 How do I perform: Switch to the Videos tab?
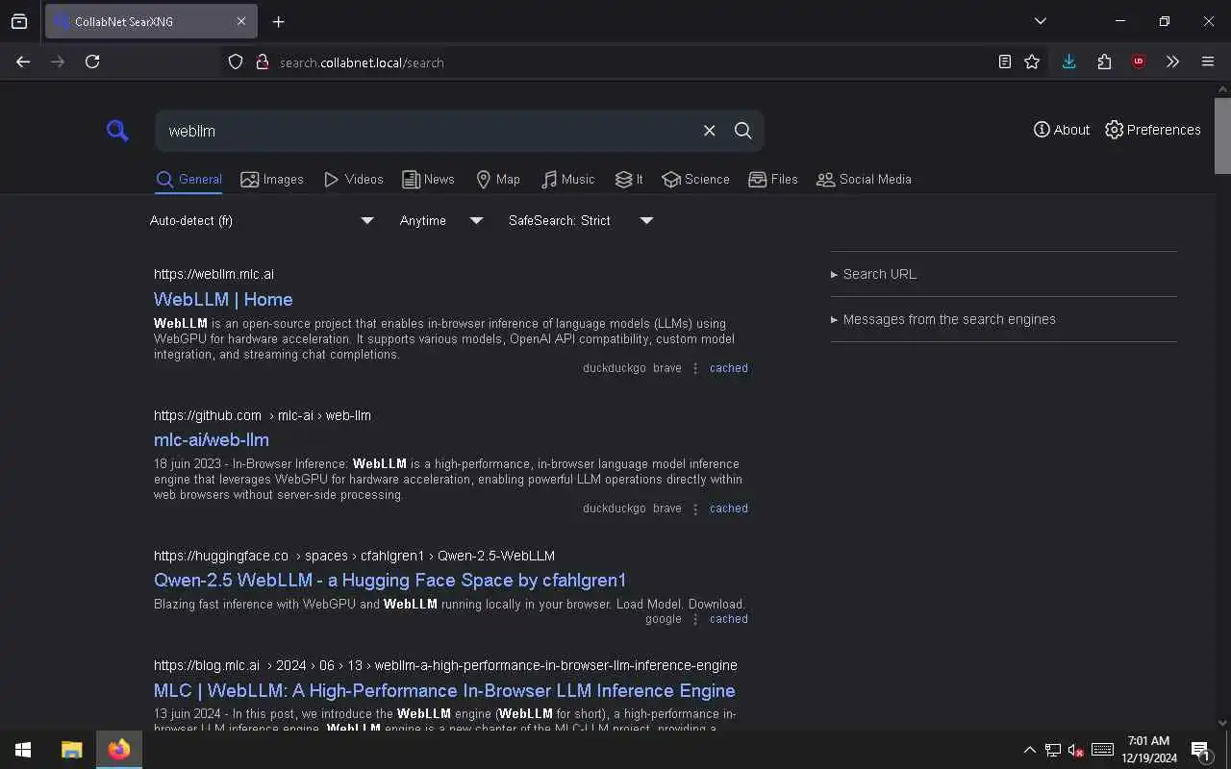[x=353, y=179]
